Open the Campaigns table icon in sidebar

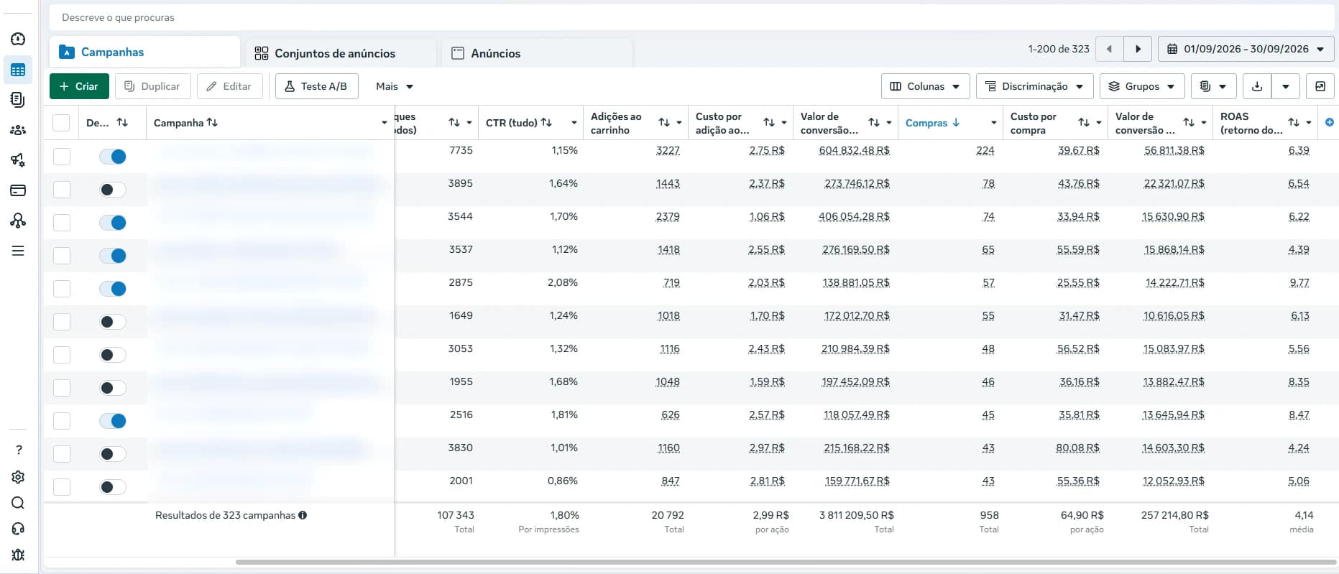pyautogui.click(x=18, y=70)
